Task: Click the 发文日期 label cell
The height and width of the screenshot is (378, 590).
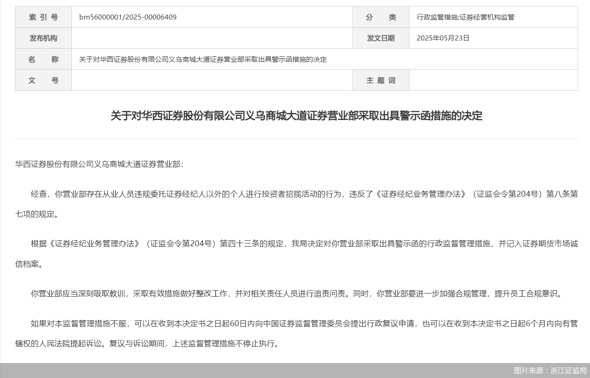Action: click(x=381, y=38)
